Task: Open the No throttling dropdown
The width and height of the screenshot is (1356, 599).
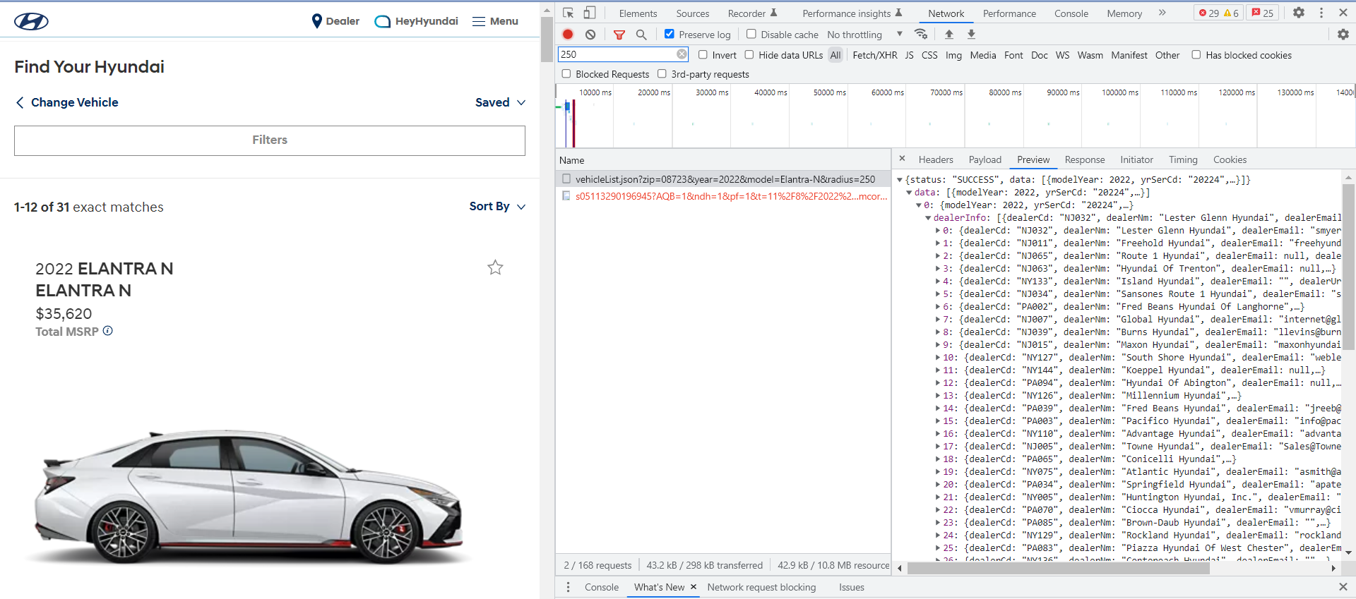Action: click(x=864, y=35)
